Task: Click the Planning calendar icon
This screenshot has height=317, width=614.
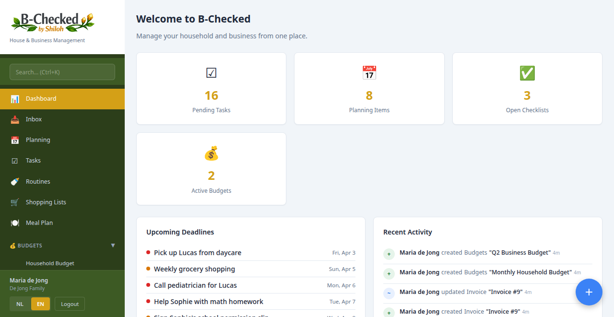Action: [x=14, y=140]
